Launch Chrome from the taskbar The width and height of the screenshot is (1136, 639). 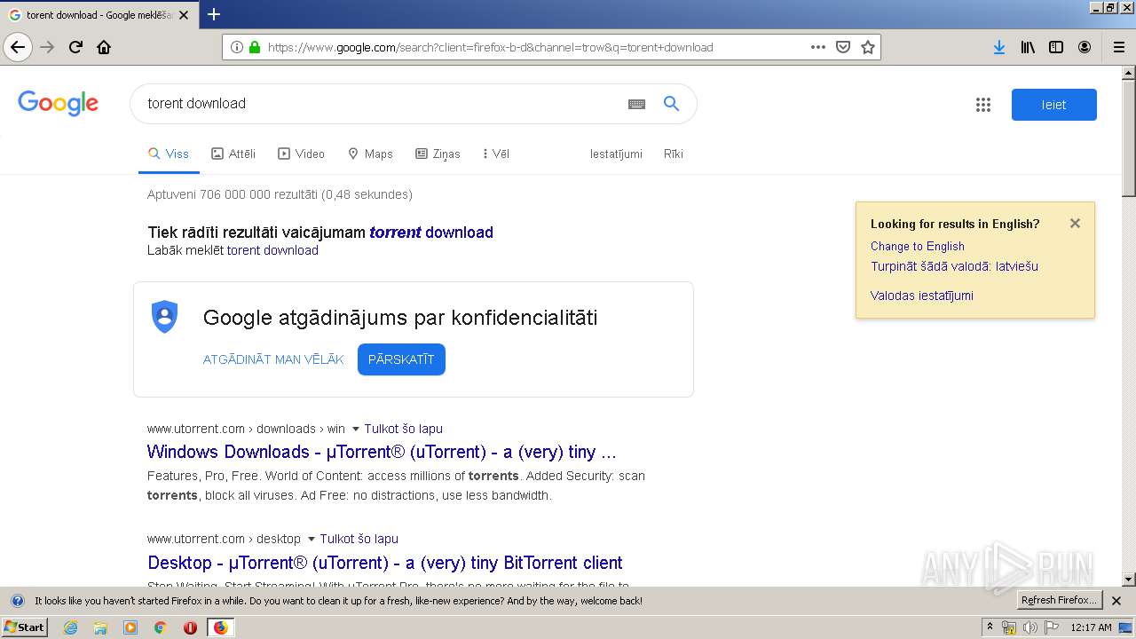point(160,627)
